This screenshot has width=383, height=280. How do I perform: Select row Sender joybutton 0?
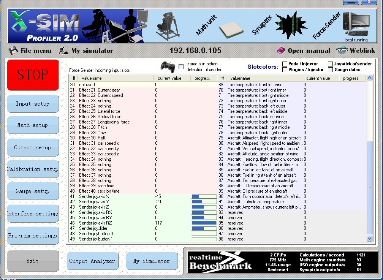point(143,234)
